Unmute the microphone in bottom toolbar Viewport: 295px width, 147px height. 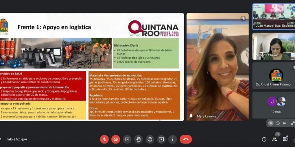click(104, 139)
